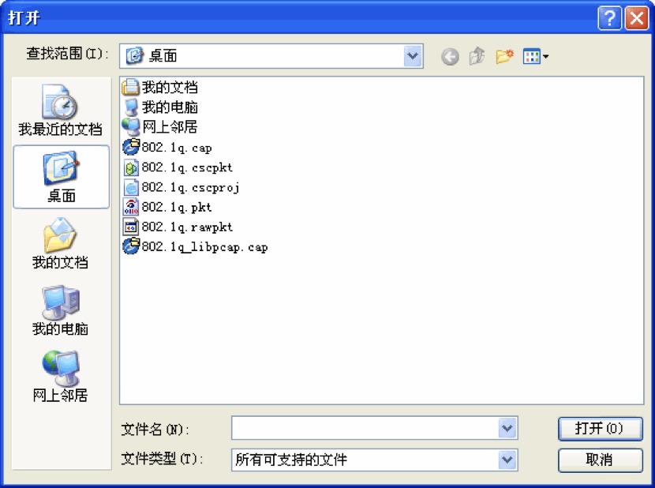Select the 802.1q_libpcap.cap file
655x488 pixels.
204,247
